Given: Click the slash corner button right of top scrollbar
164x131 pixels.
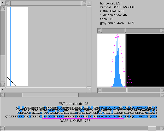Looking at the screenshot, I should (x=89, y=3).
